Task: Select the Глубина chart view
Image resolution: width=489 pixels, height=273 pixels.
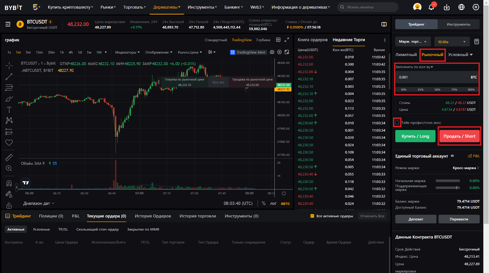Action: coord(263,40)
